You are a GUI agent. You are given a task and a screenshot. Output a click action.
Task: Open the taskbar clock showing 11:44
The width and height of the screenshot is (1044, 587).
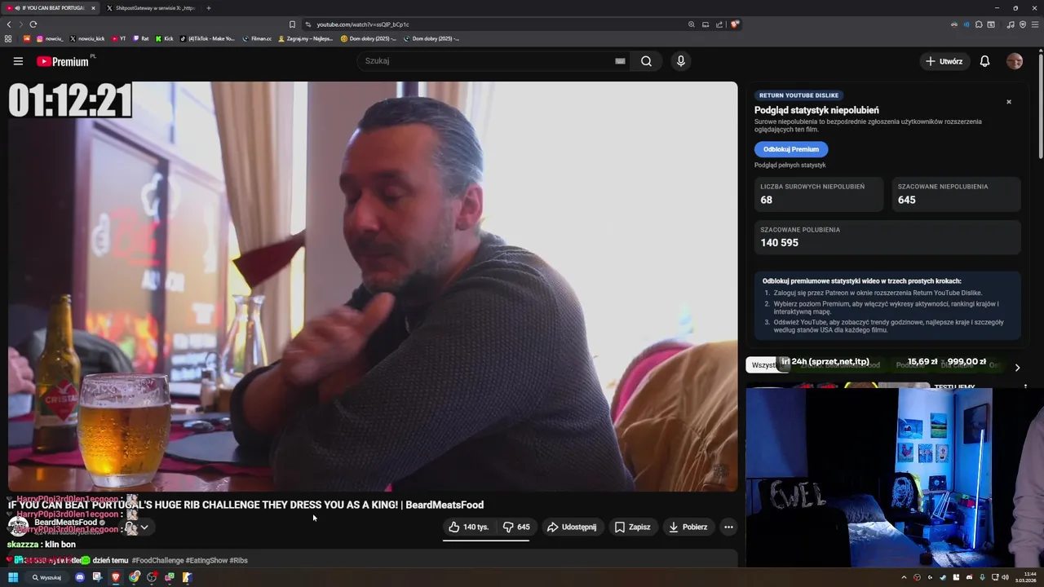click(1027, 577)
